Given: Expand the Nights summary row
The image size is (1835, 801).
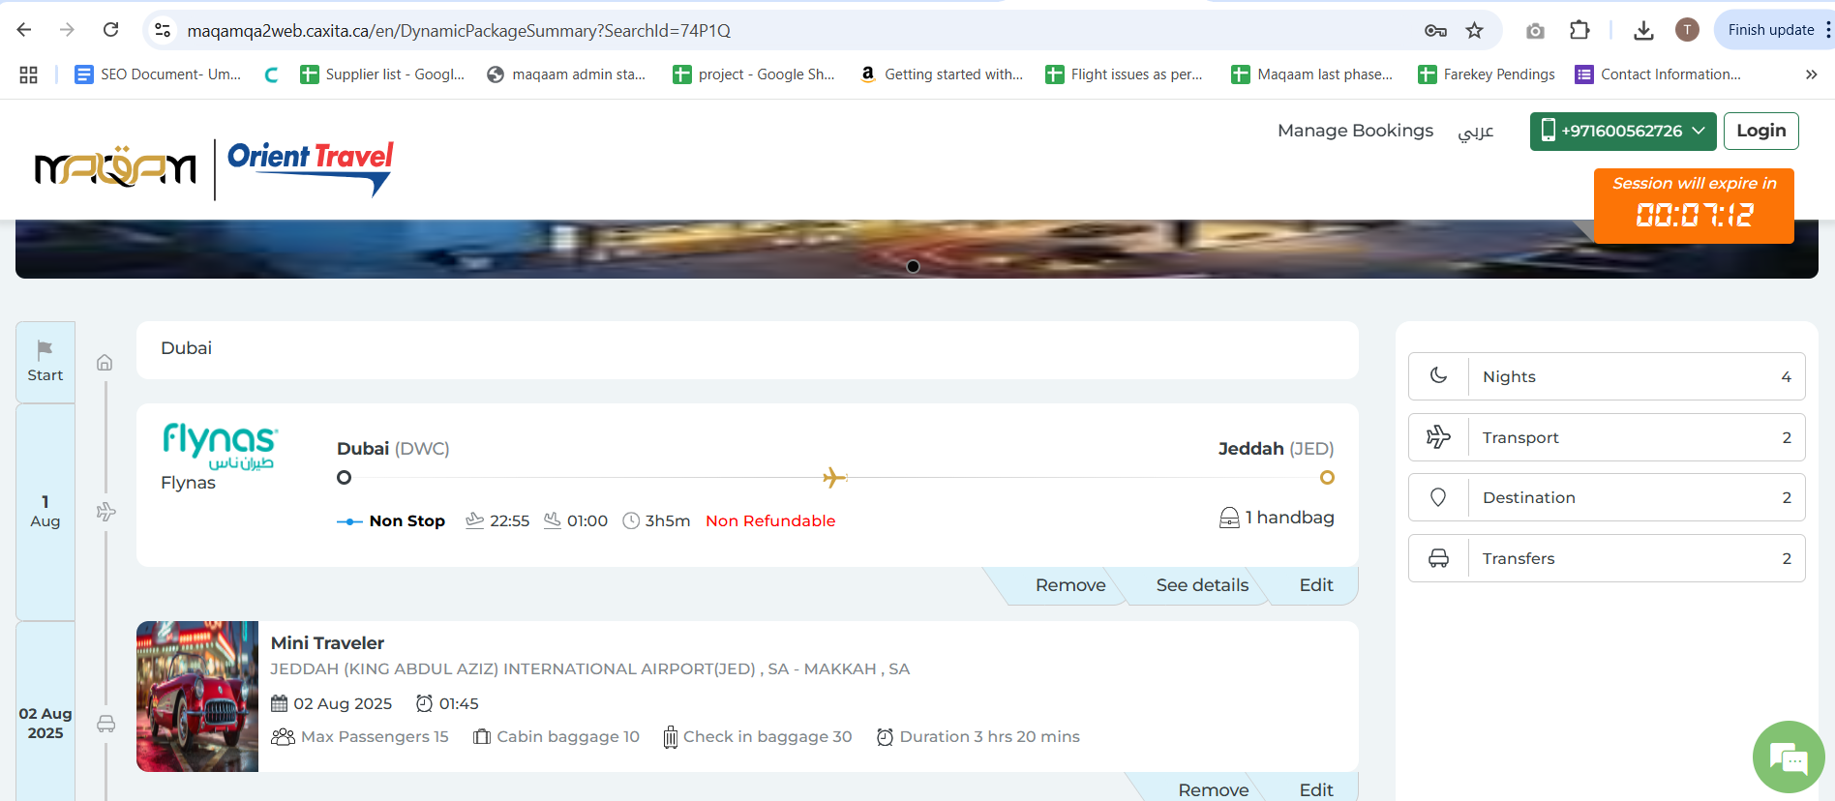Looking at the screenshot, I should [x=1606, y=376].
